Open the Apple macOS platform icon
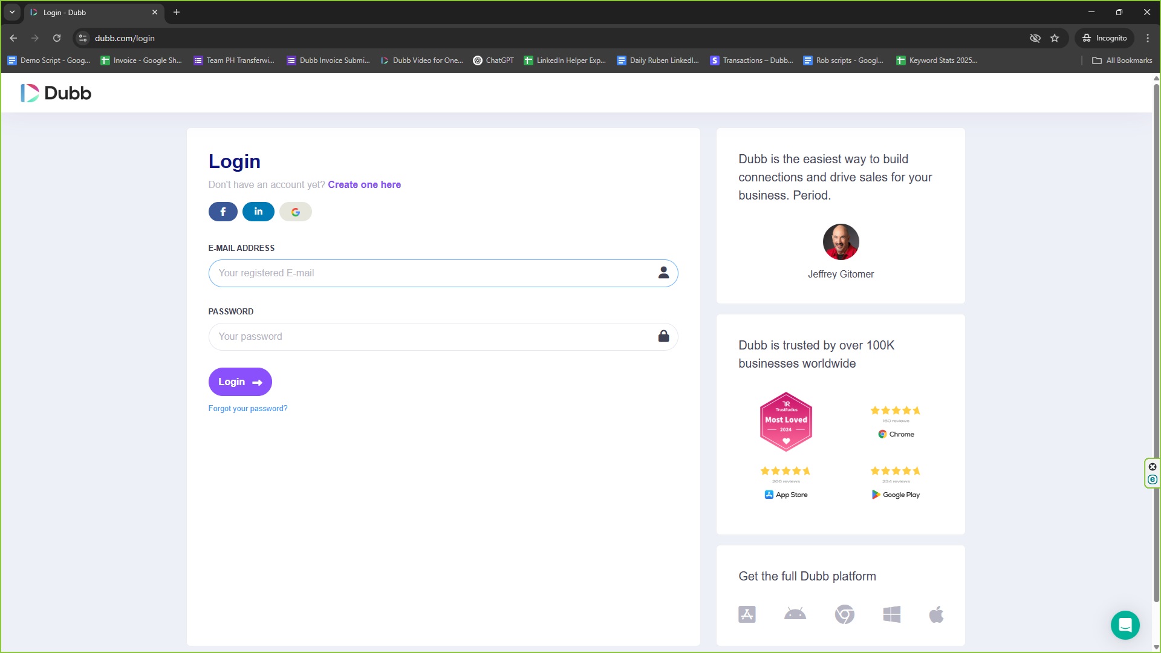The width and height of the screenshot is (1161, 653). (936, 614)
